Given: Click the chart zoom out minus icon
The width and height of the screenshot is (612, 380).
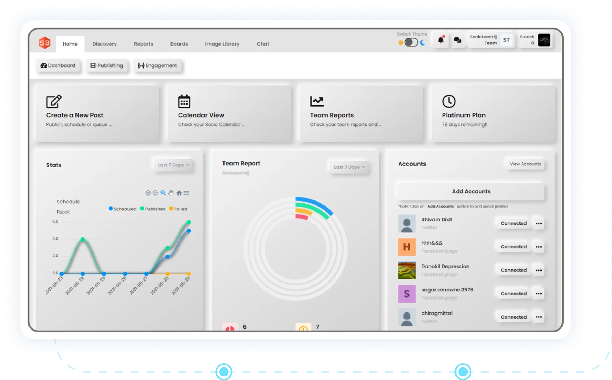Looking at the screenshot, I should tap(155, 193).
